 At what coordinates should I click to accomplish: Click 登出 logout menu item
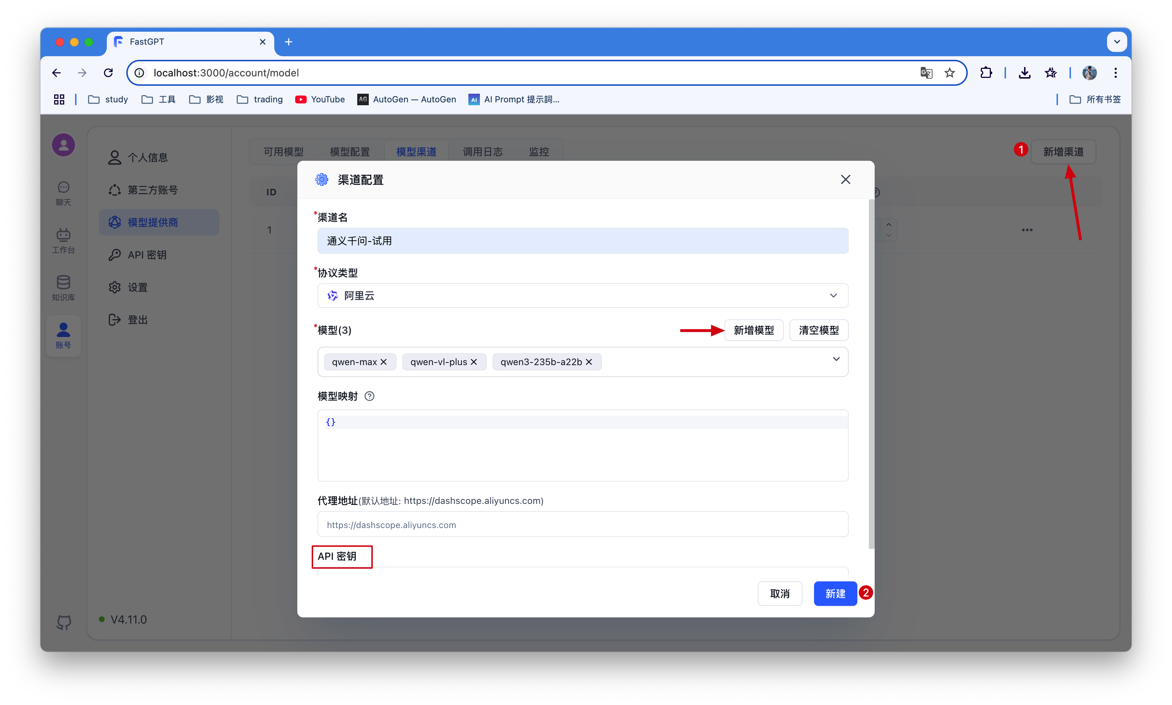(159, 320)
